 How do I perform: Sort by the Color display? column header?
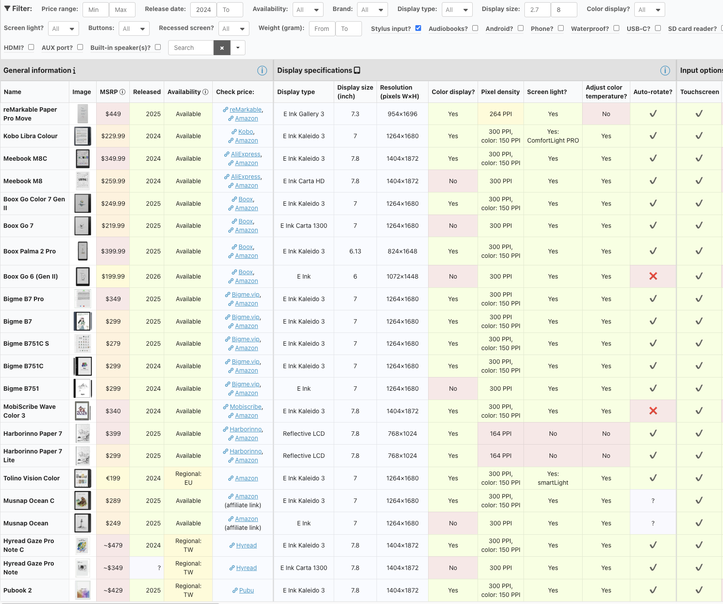453,92
